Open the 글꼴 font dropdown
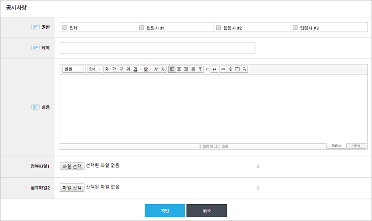 pos(74,69)
